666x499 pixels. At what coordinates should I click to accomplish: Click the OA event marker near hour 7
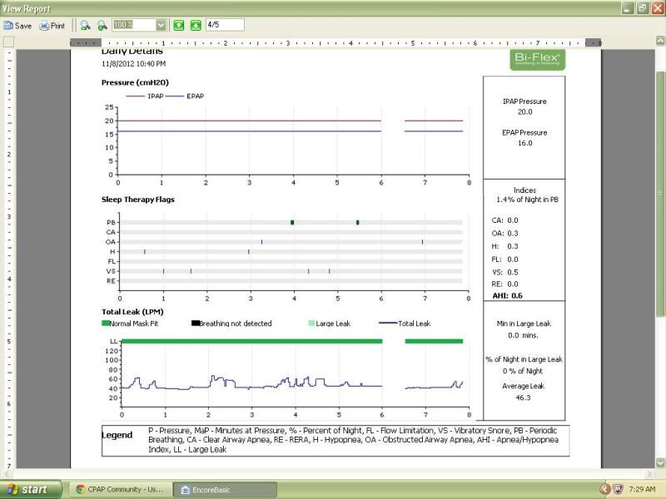coord(422,242)
